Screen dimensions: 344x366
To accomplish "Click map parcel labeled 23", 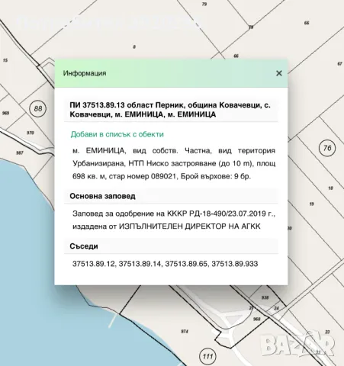I will (x=327, y=332).
